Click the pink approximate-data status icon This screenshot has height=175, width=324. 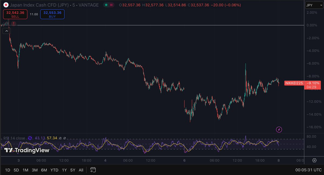pos(111,5)
